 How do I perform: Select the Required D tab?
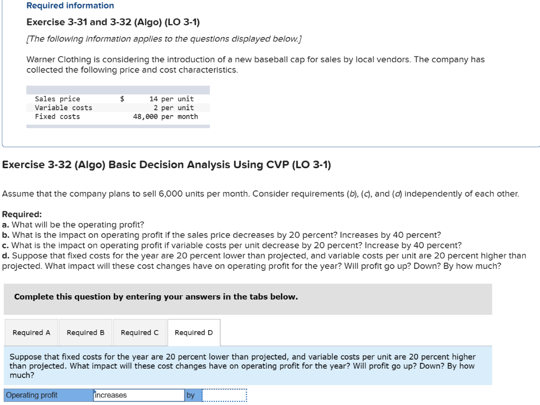pos(194,332)
